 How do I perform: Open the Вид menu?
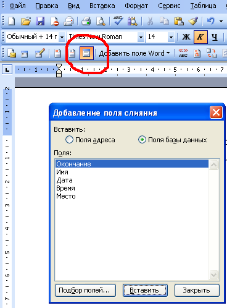click(x=74, y=6)
